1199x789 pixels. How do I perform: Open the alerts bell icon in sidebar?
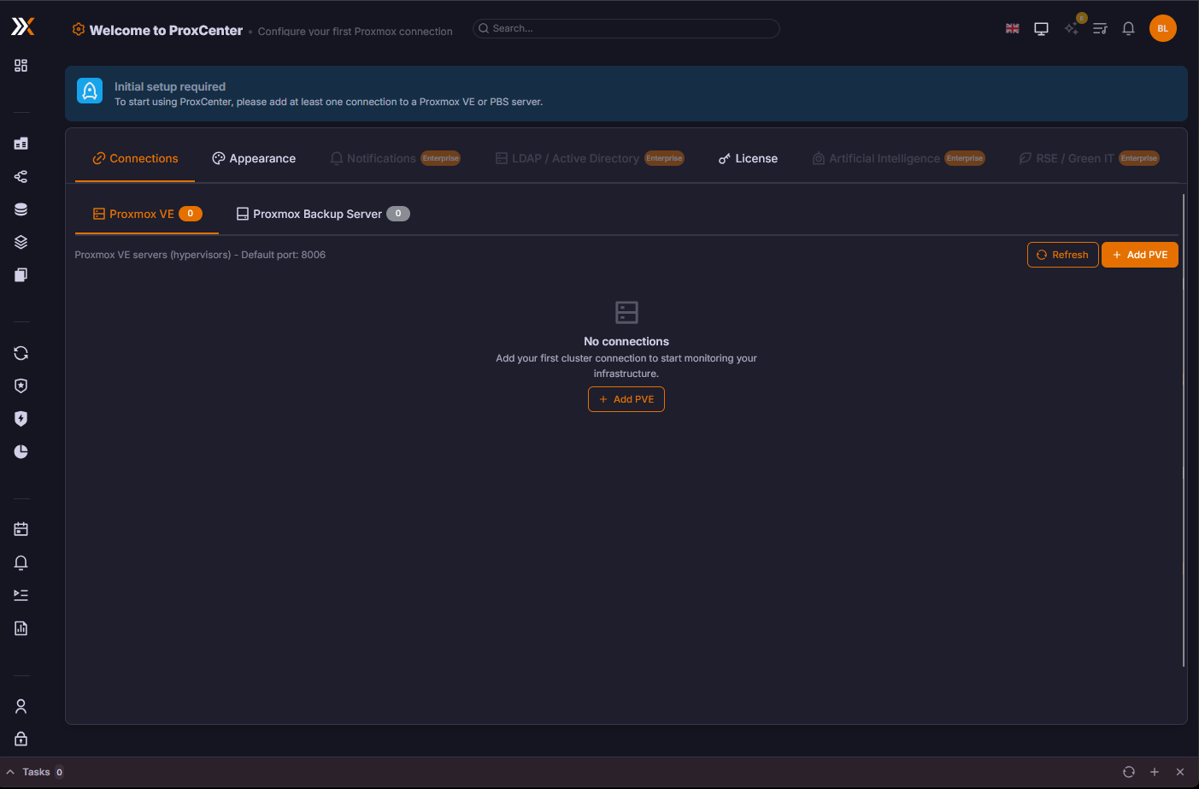21,562
